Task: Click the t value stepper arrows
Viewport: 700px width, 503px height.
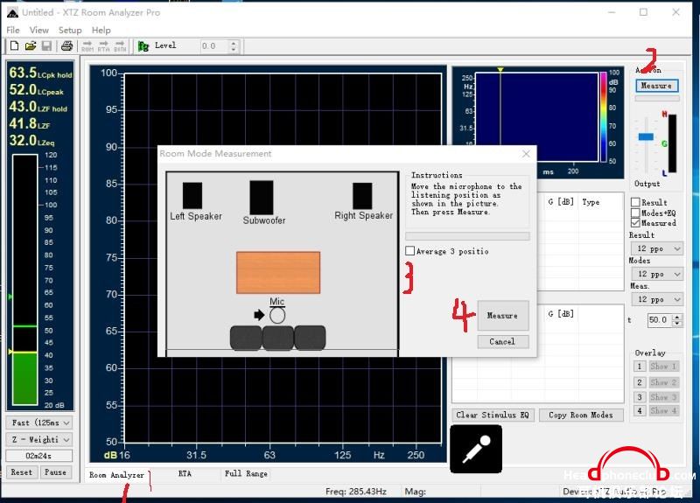Action: [x=677, y=319]
